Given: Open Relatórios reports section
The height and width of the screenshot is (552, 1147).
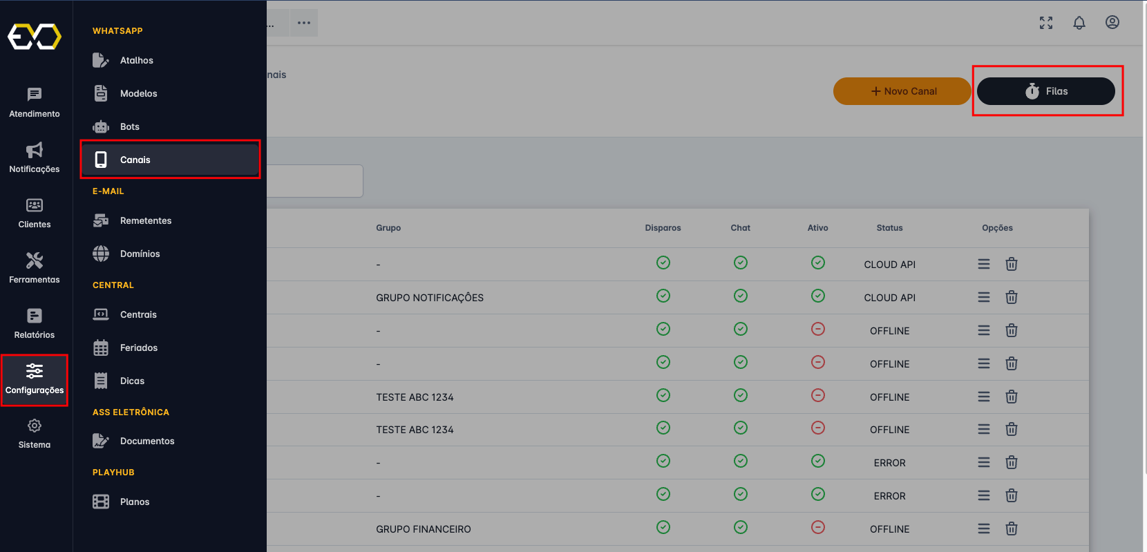Looking at the screenshot, I should tap(35, 323).
